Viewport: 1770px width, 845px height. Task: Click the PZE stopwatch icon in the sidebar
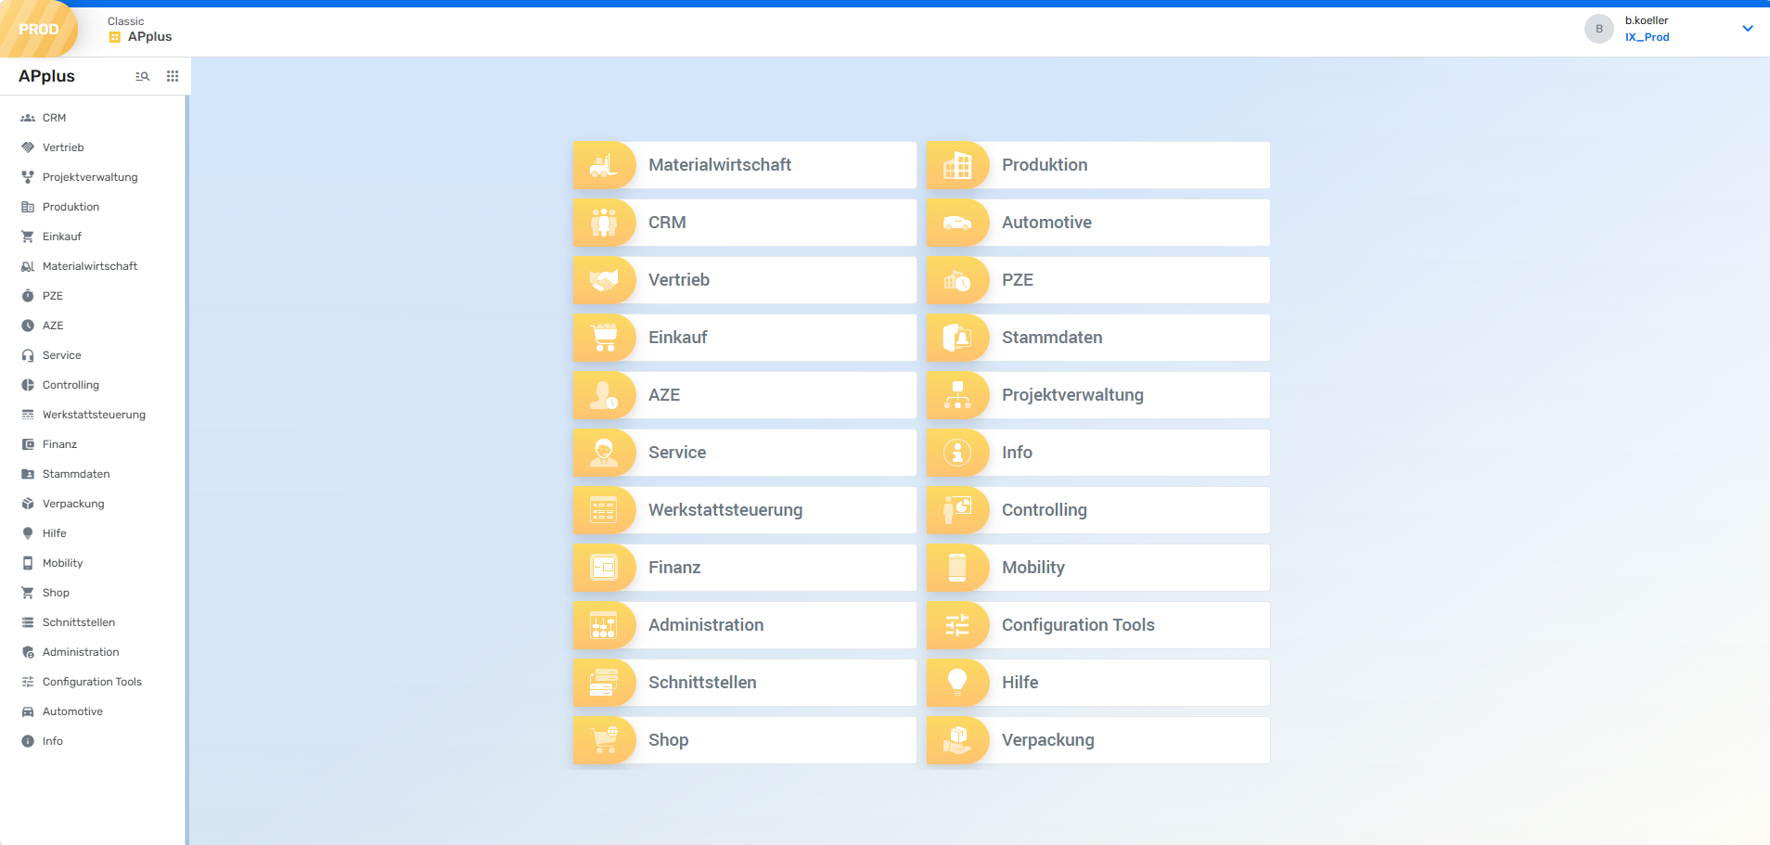click(x=28, y=296)
